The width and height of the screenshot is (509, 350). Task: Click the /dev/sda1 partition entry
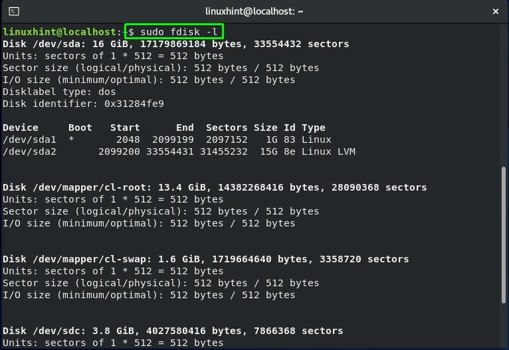[29, 140]
